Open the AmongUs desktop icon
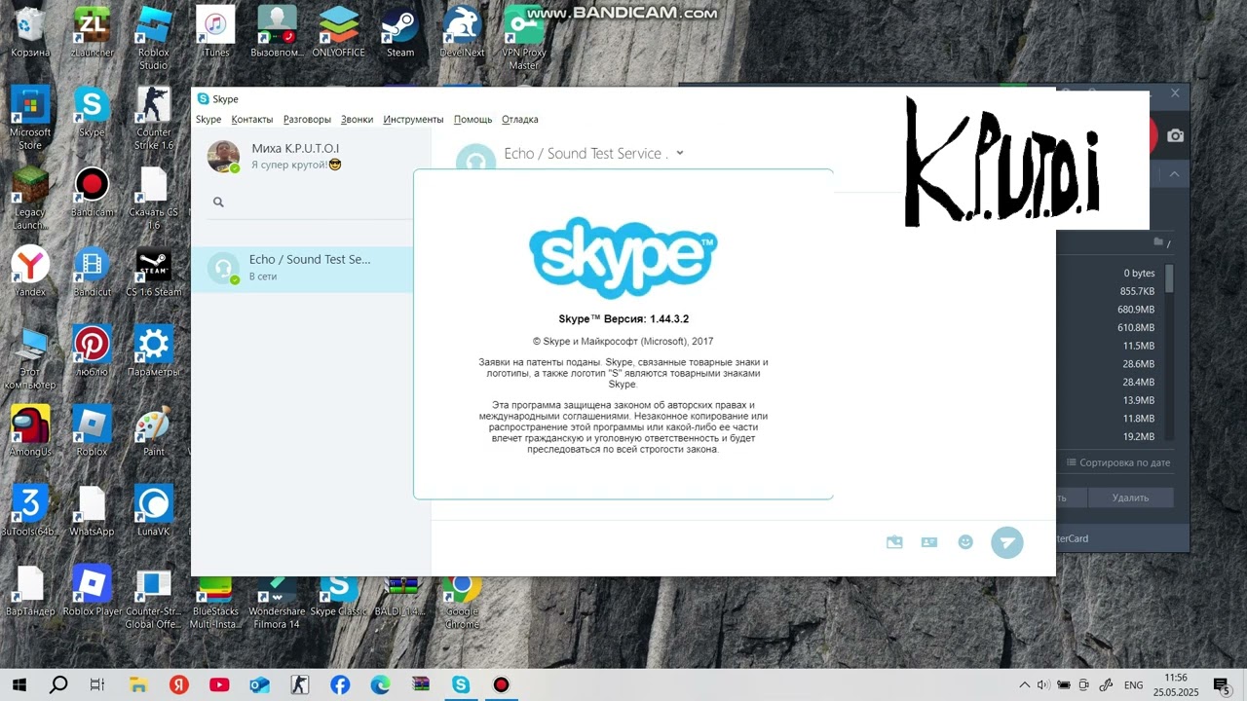Screen dimensions: 1247x701 30,431
